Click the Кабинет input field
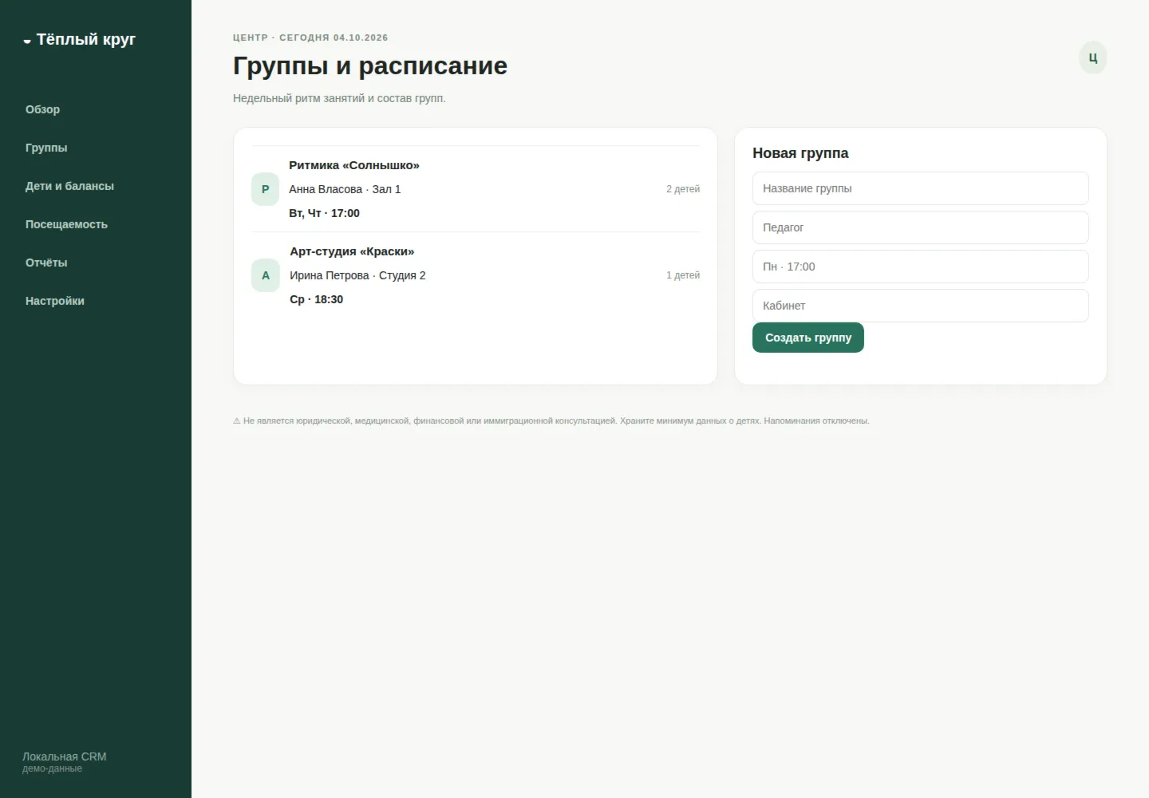 click(x=920, y=306)
